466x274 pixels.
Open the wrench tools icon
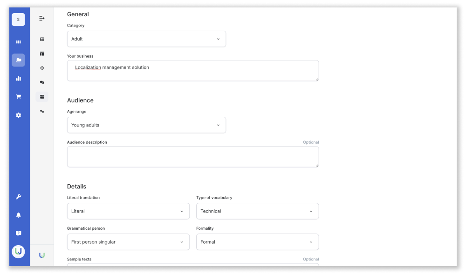coord(19,197)
